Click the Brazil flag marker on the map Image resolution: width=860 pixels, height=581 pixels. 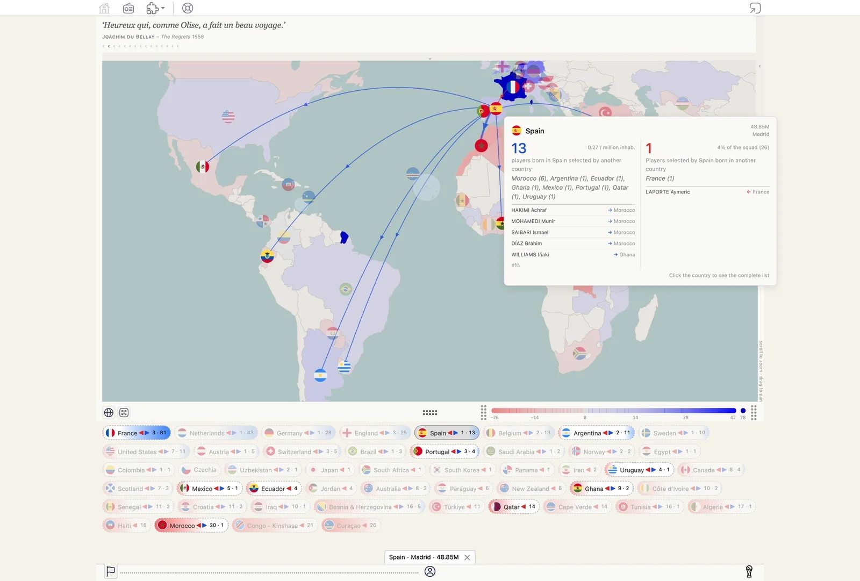point(346,289)
